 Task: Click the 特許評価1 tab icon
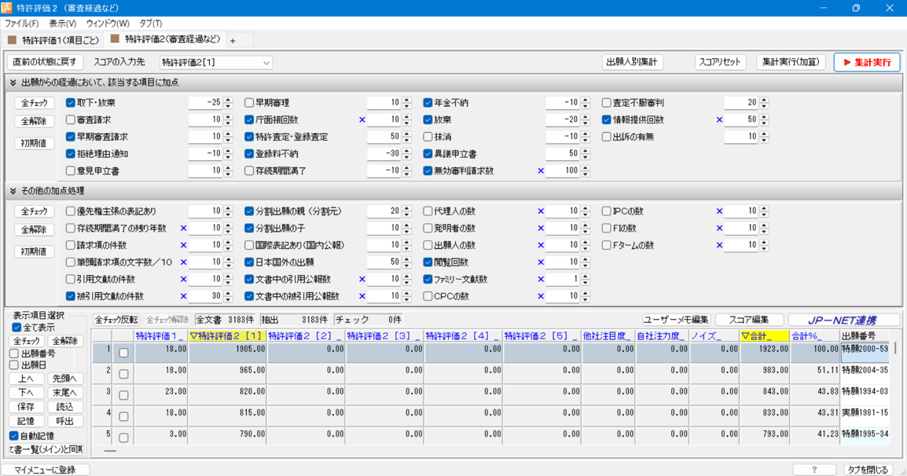coord(12,40)
